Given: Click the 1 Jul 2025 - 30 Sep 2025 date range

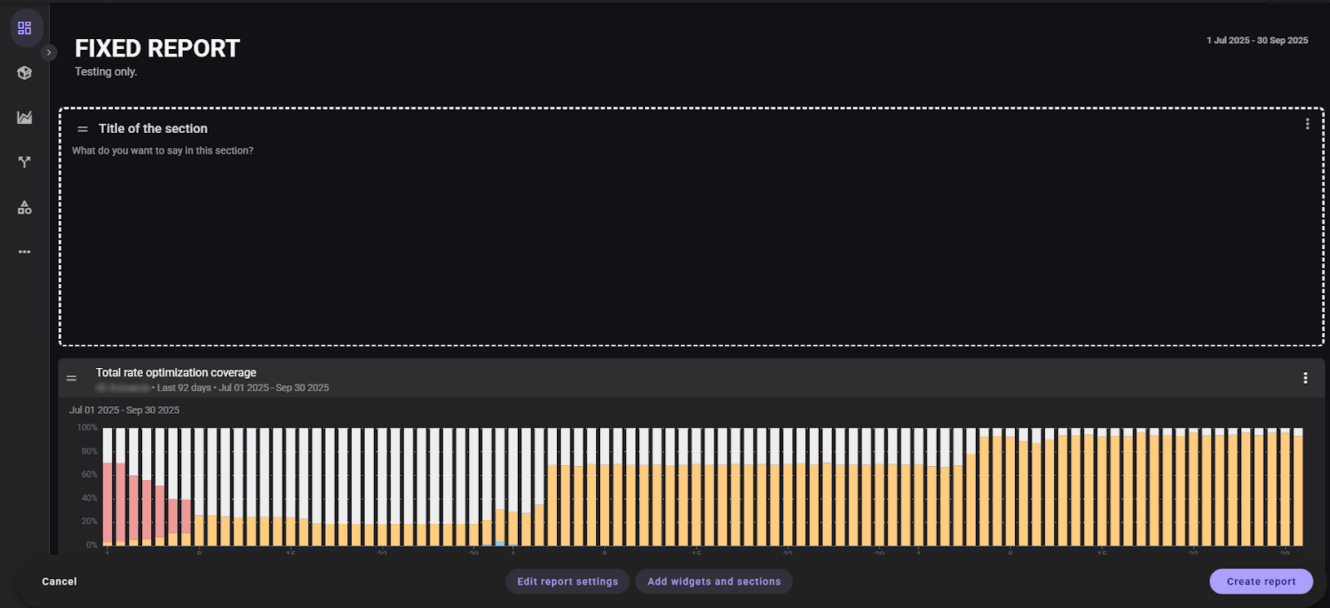Looking at the screenshot, I should pyautogui.click(x=1258, y=40).
